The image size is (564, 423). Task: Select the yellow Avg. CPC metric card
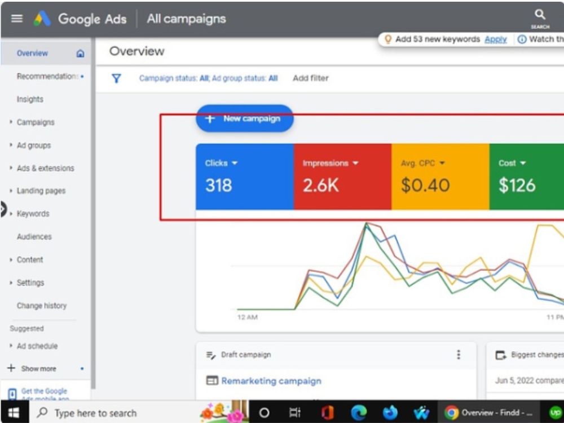tap(440, 177)
